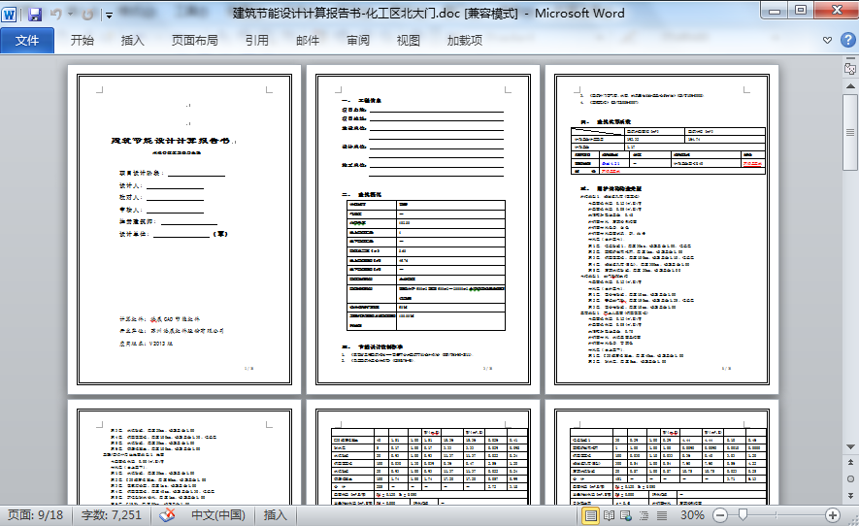Viewport: 859px width, 526px height.
Task: Click the Redo icon in quick access toolbar
Action: tap(88, 15)
